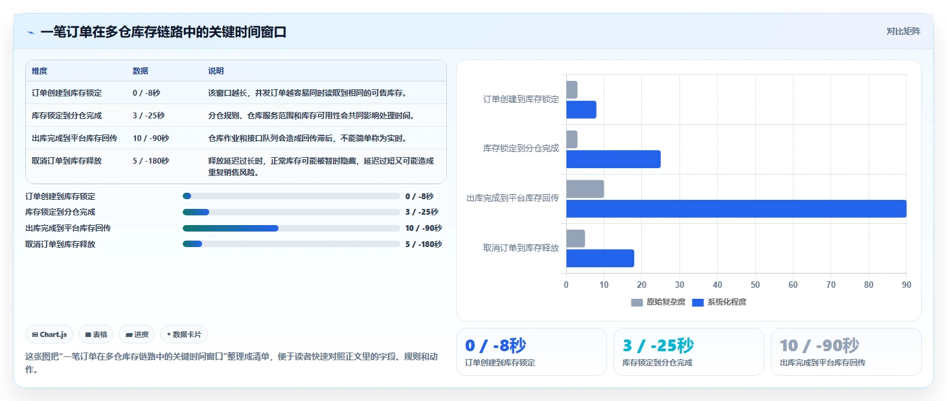Click the 订单创建到库存锁定 progress bar
The image size is (947, 401).
[x=291, y=196]
